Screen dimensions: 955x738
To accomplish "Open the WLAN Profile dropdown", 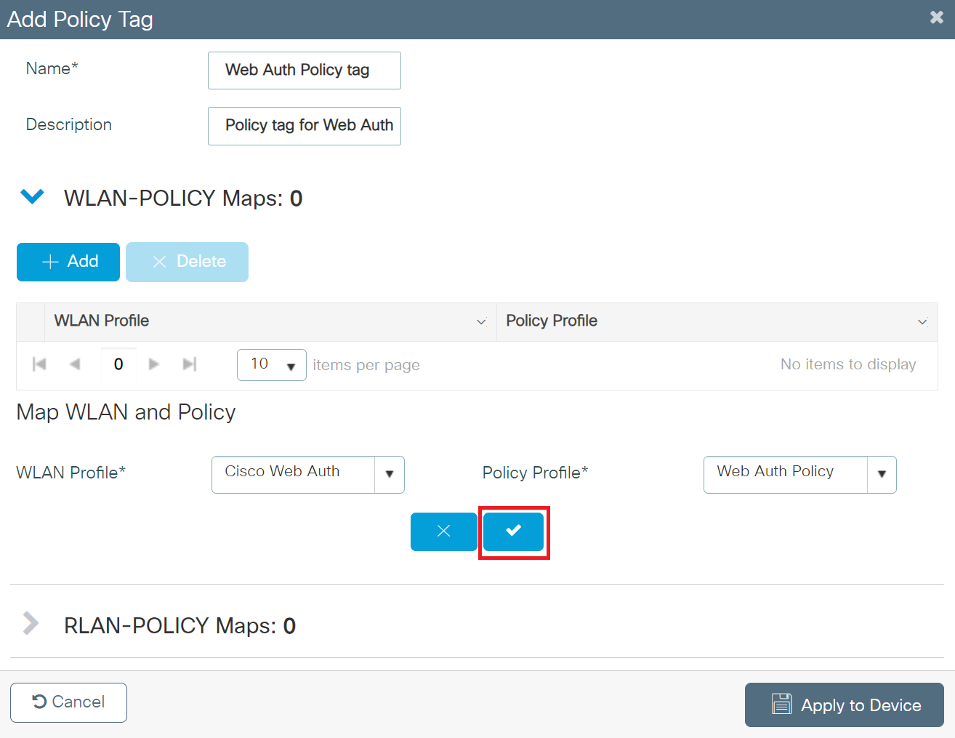I will 390,474.
